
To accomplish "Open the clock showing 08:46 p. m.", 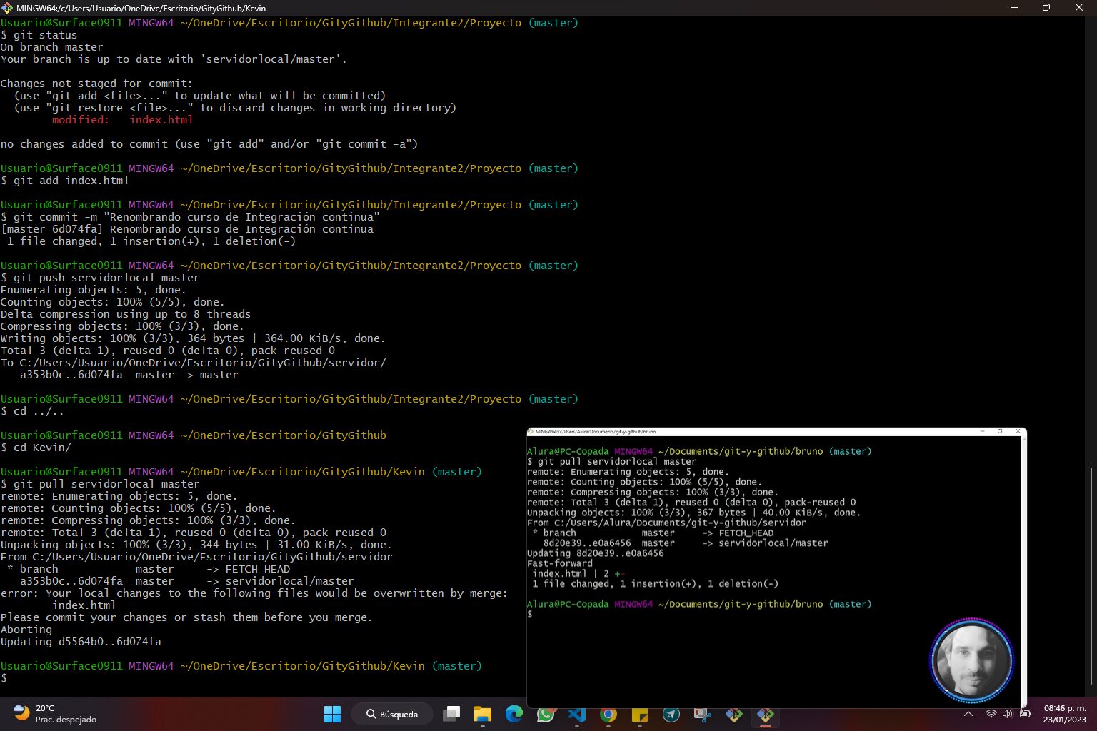I will (1064, 714).
